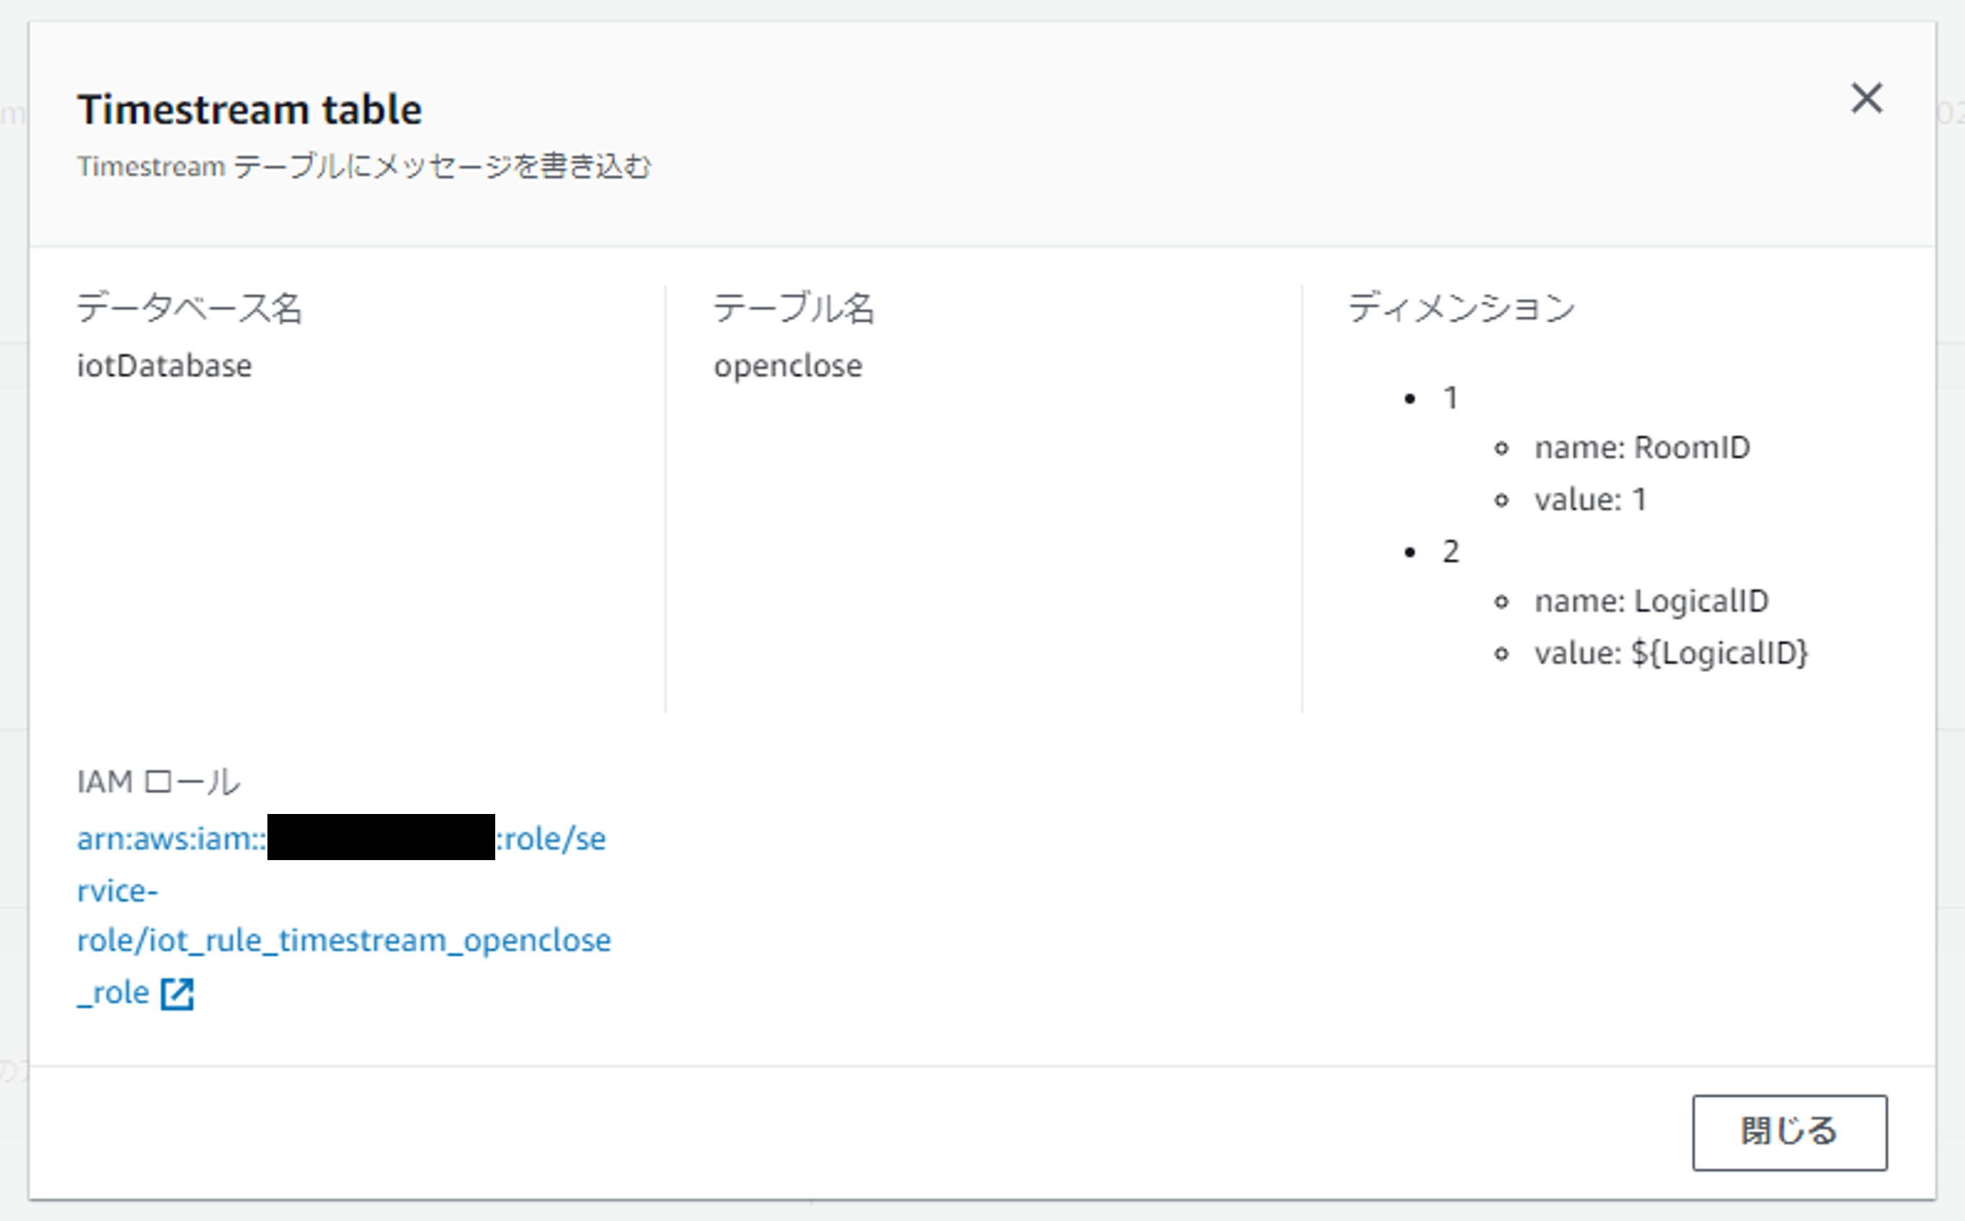Click the rvice- line of the role link

click(117, 890)
